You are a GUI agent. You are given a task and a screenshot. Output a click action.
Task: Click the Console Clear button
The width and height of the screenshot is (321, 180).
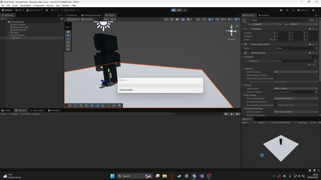click(x=3, y=114)
